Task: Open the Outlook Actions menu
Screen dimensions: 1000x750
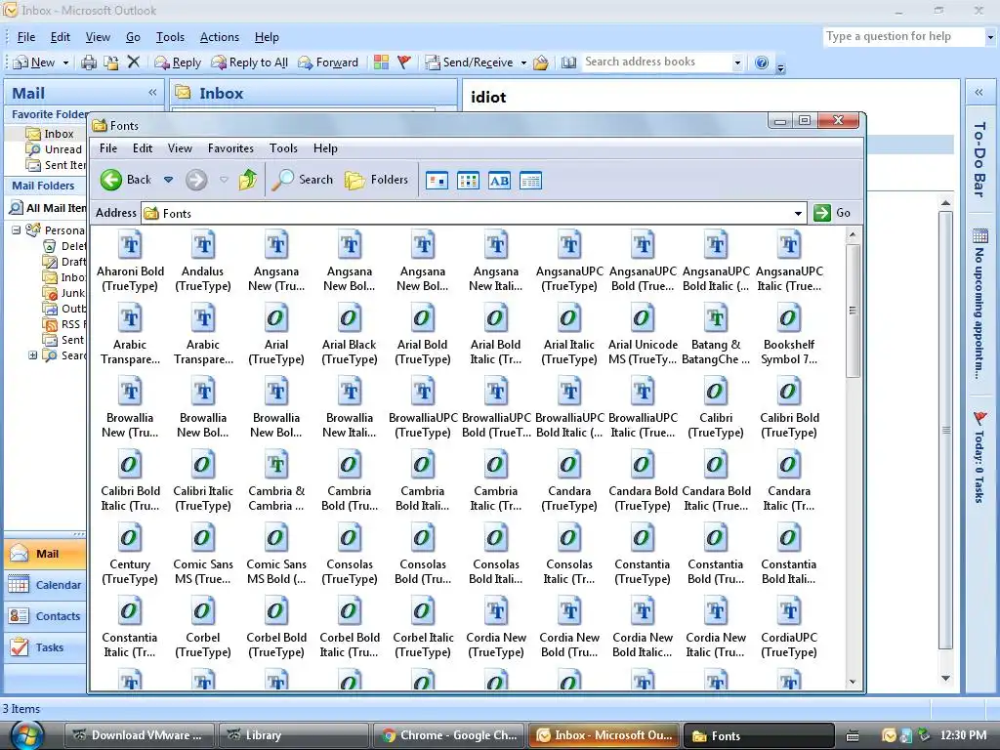Action: coord(220,37)
